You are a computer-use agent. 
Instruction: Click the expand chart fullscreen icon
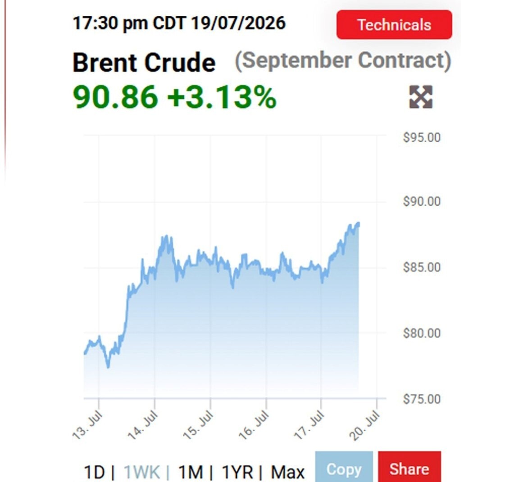[421, 97]
